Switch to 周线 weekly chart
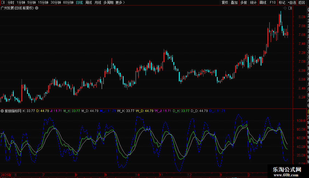The image size is (309, 178). [89, 2]
